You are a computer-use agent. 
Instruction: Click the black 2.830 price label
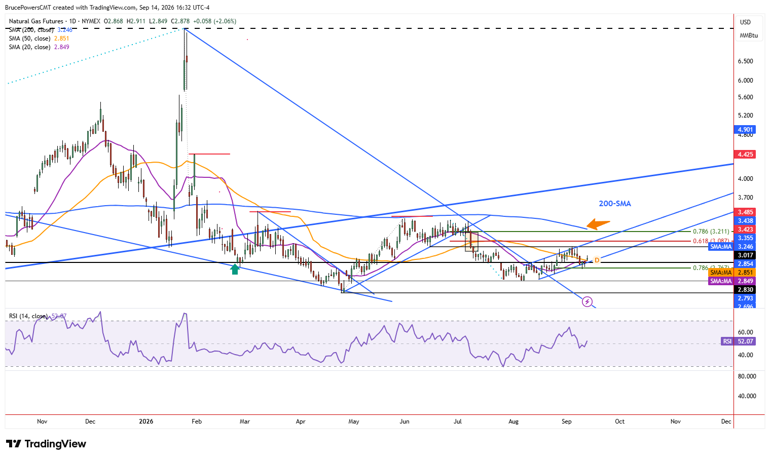click(745, 290)
